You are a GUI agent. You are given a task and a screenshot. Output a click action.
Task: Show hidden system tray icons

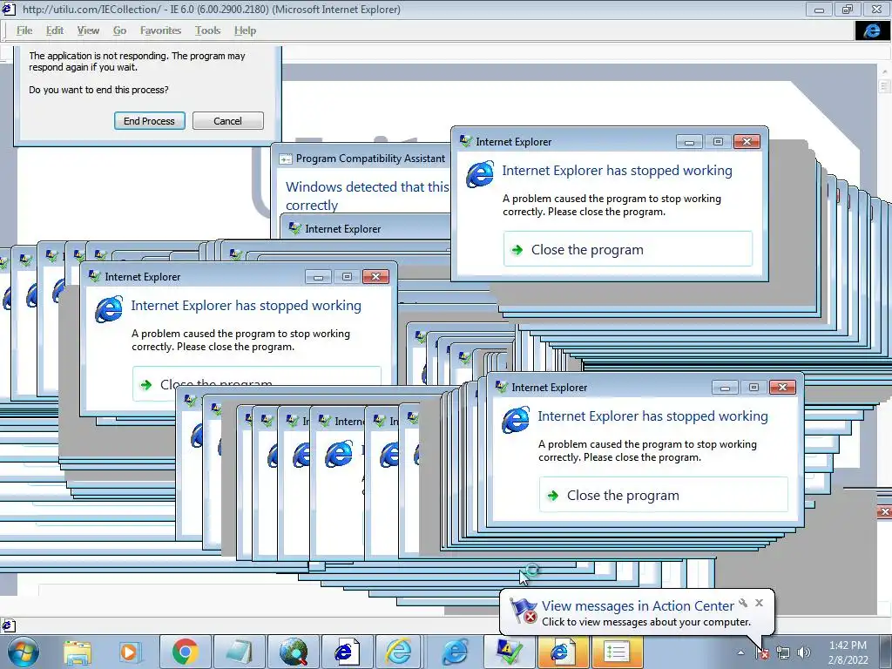[x=740, y=652]
